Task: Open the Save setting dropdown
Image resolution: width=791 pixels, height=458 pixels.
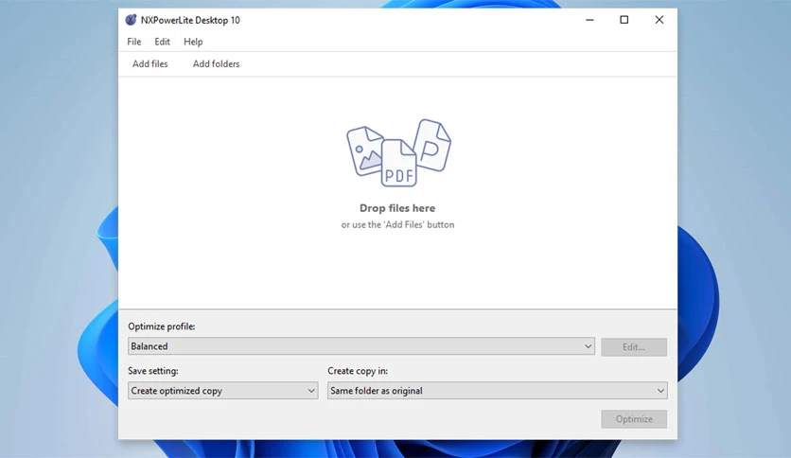Action: coord(222,391)
